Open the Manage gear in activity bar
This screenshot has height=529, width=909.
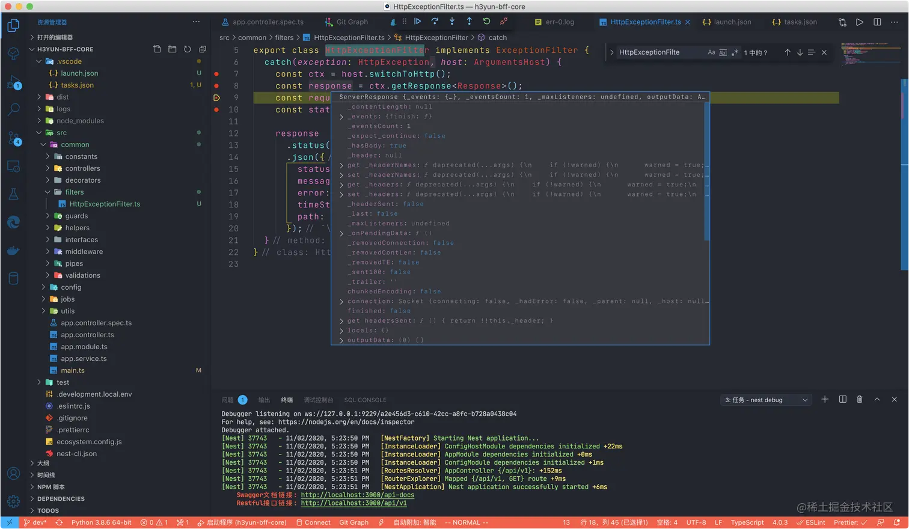(x=13, y=501)
